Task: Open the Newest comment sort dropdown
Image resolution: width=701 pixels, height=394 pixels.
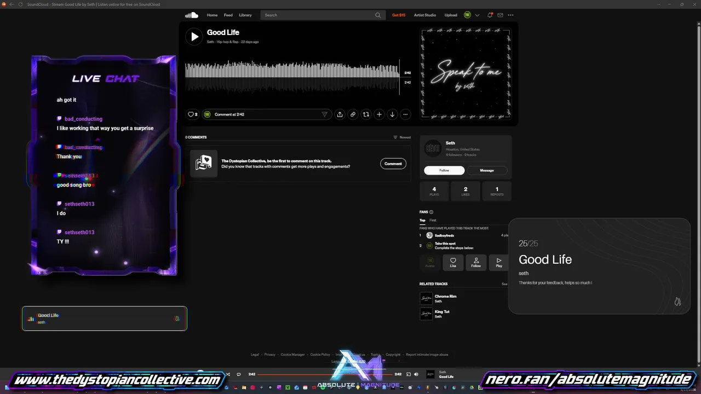Action: 402,137
